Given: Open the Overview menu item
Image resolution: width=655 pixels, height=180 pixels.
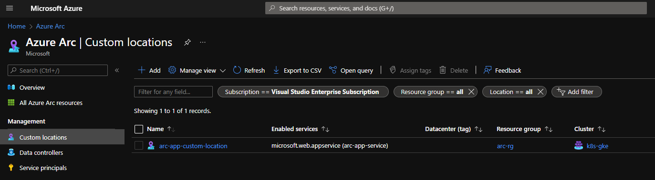Looking at the screenshot, I should [x=32, y=87].
